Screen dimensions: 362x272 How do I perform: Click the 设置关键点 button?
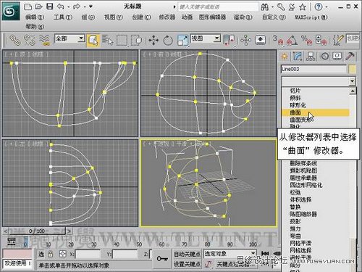[x=188, y=264]
